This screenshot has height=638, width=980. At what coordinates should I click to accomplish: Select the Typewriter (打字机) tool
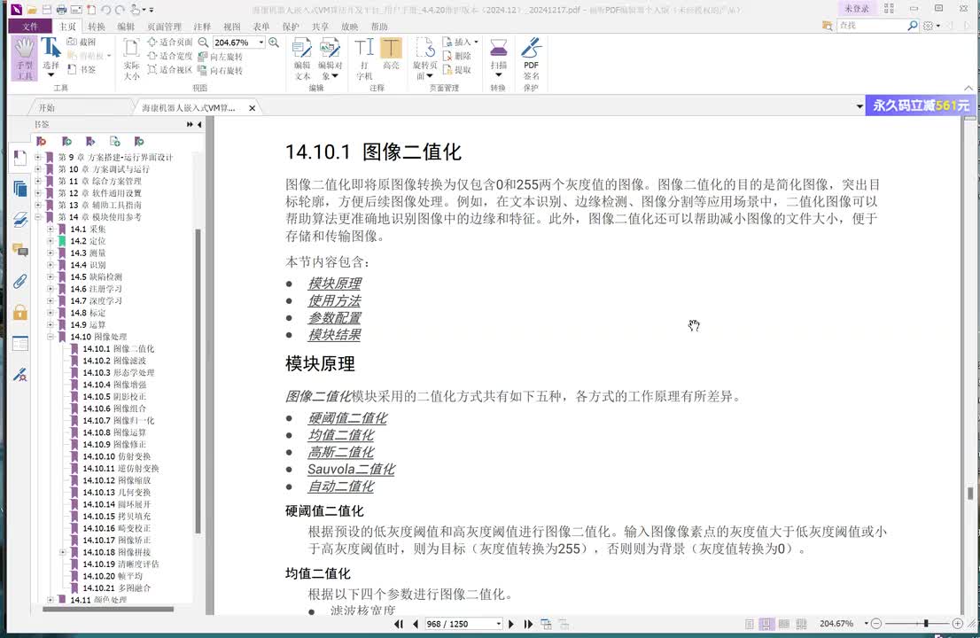coord(364,58)
